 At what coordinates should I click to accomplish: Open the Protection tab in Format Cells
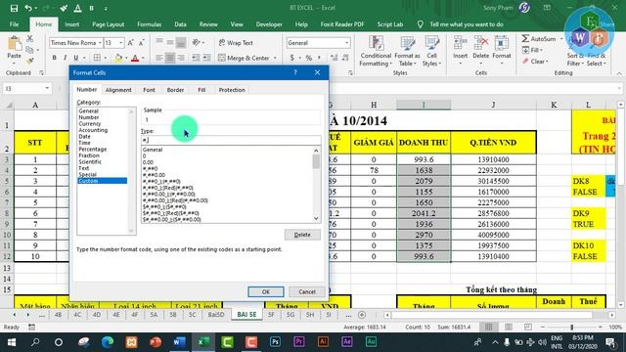[x=232, y=90]
